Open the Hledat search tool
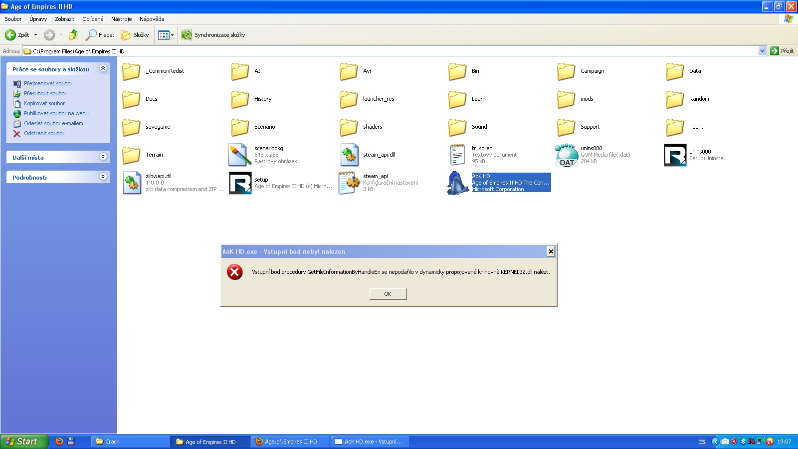The image size is (798, 449). pyautogui.click(x=100, y=35)
